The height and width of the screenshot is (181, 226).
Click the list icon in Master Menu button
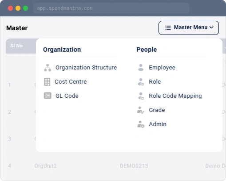pos(168,28)
